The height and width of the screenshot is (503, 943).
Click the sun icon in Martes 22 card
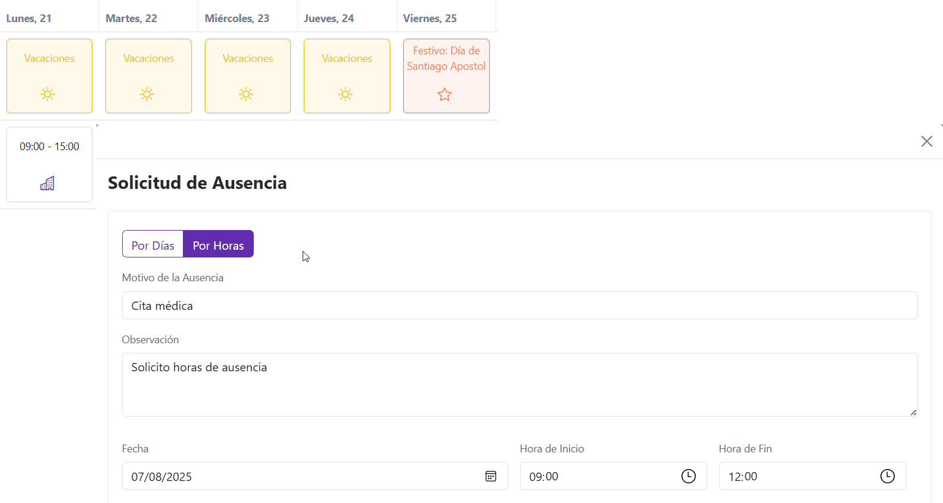pyautogui.click(x=147, y=94)
